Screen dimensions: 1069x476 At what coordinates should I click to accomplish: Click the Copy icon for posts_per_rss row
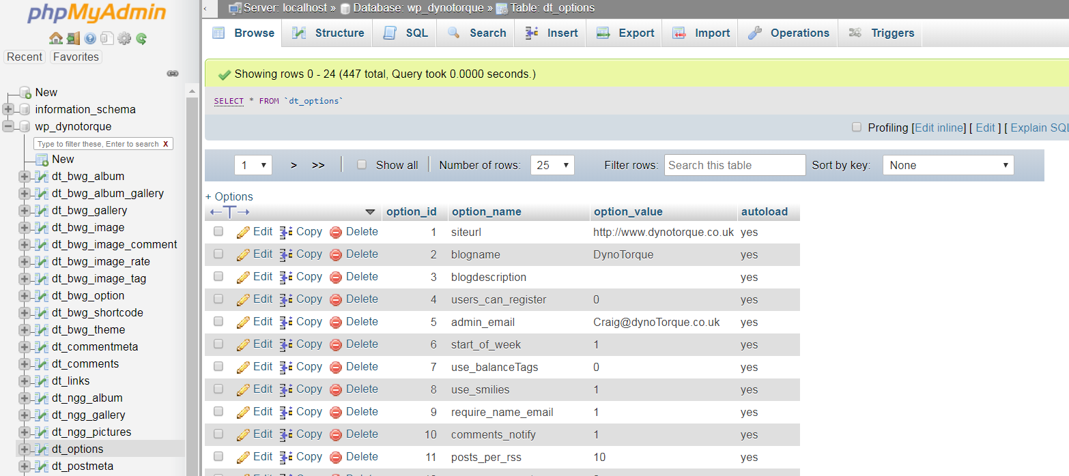(x=286, y=458)
